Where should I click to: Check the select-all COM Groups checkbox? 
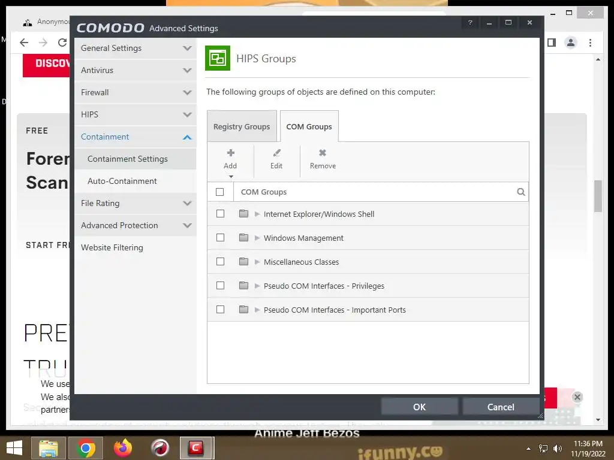point(219,192)
